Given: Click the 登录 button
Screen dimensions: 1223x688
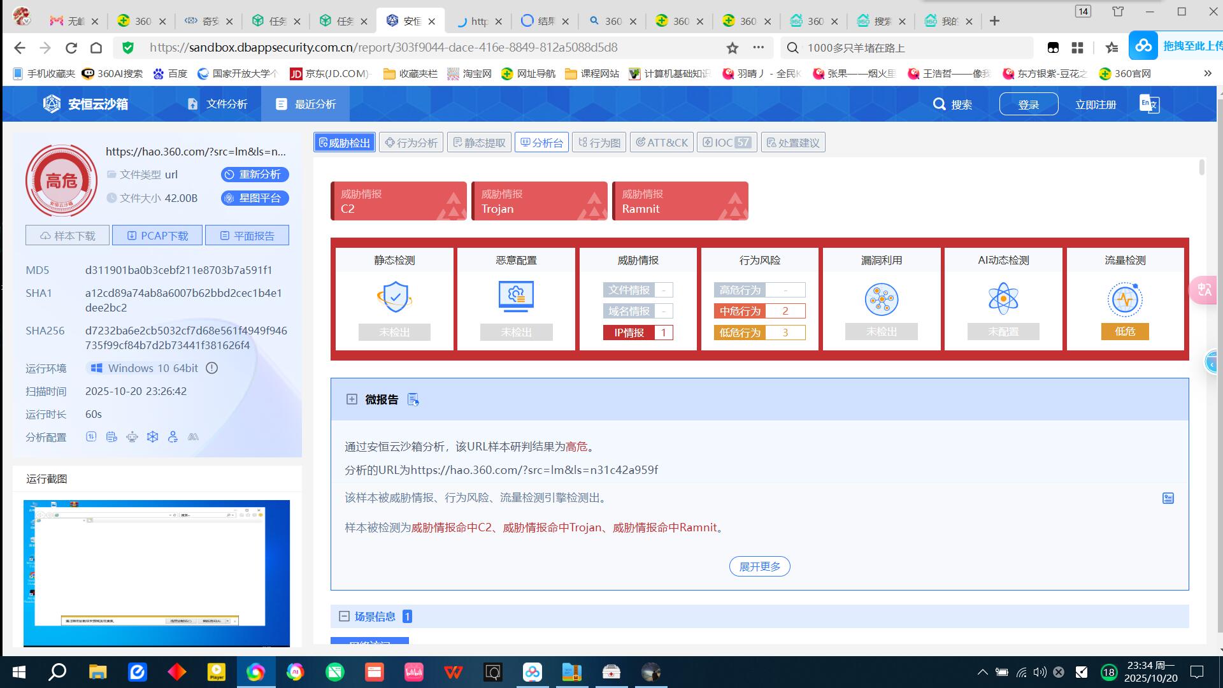Looking at the screenshot, I should (1028, 104).
